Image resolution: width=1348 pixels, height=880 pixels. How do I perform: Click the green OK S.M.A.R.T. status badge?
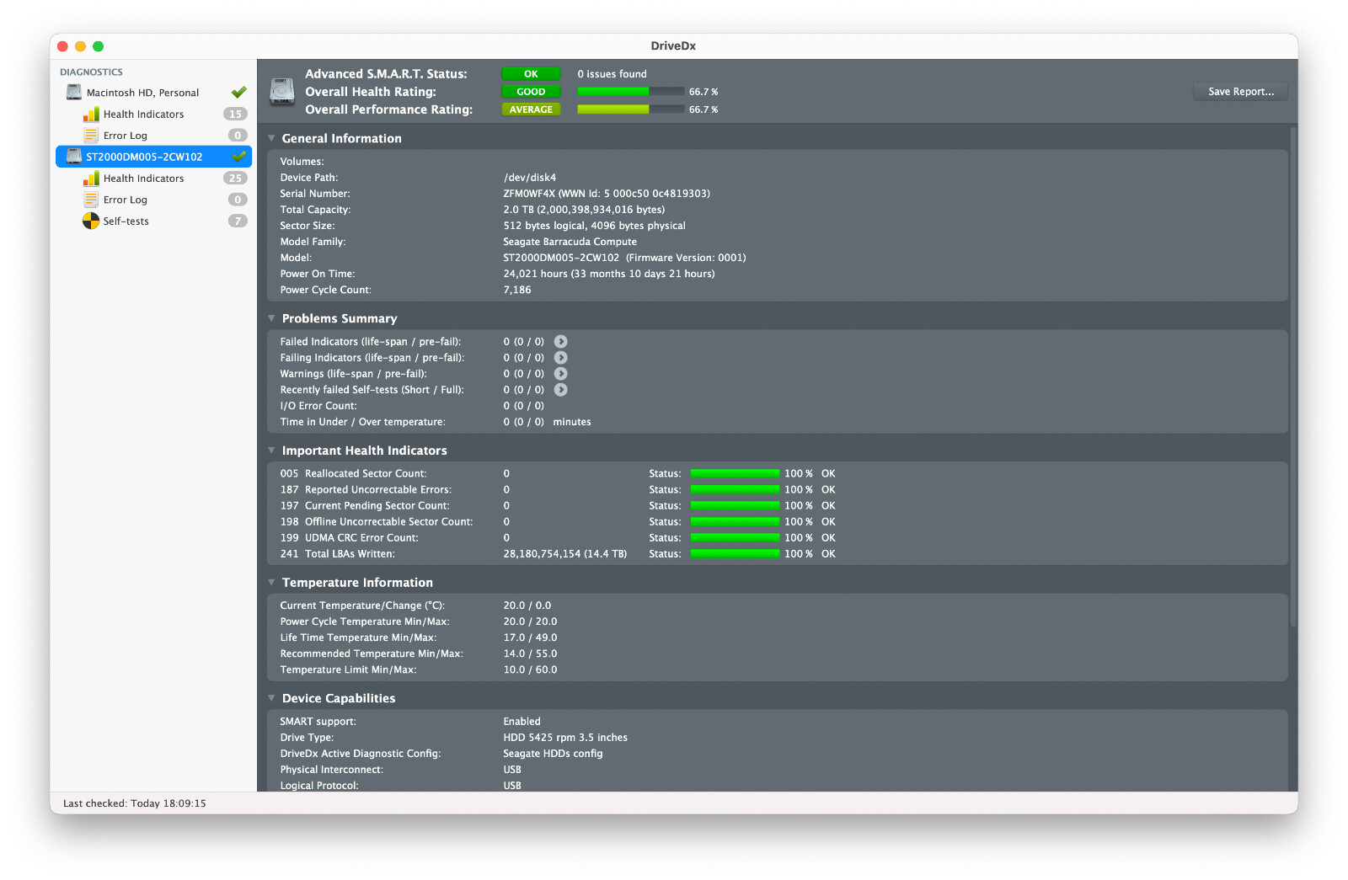click(x=531, y=74)
